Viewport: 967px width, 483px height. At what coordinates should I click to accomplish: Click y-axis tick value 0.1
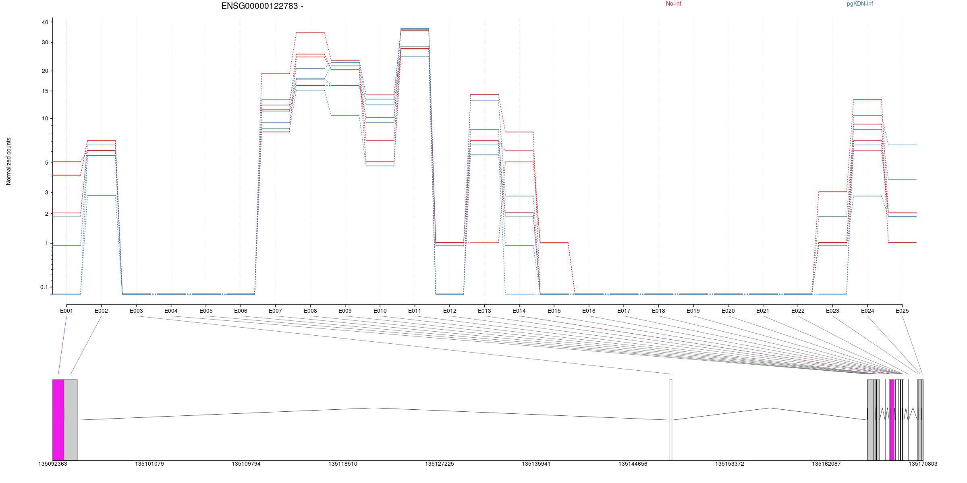(x=44, y=287)
